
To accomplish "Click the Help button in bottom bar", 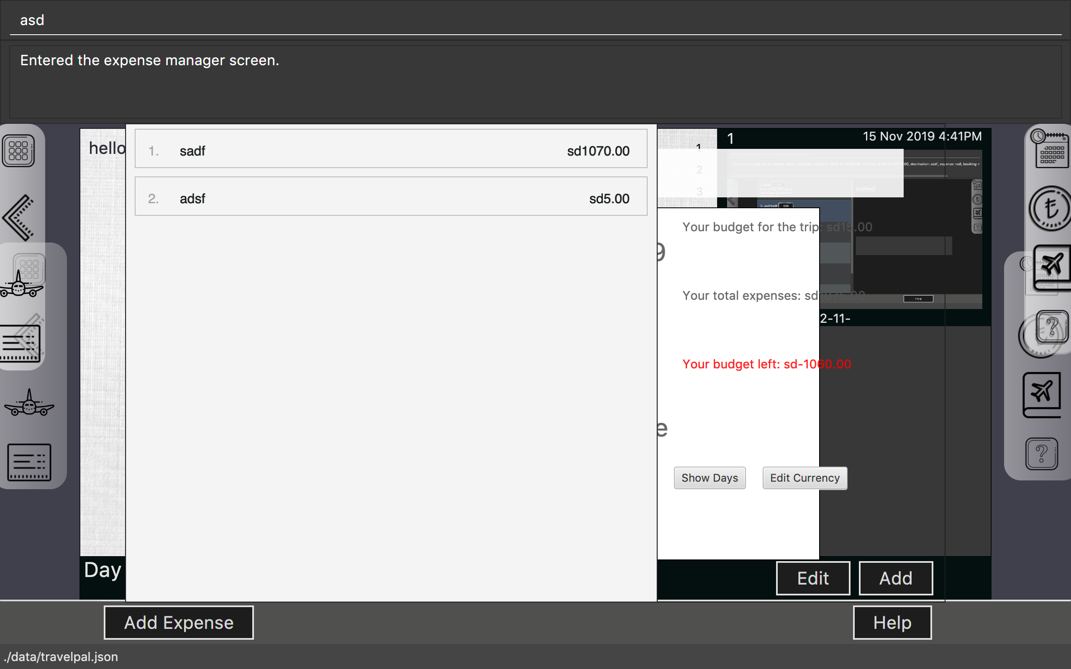I will [892, 623].
